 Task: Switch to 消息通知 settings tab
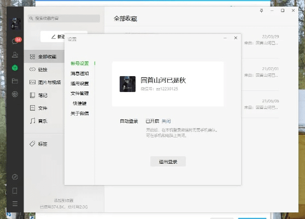[80, 73]
